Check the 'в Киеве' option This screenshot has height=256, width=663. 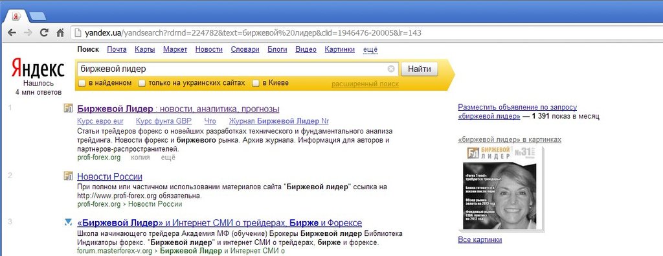point(255,84)
